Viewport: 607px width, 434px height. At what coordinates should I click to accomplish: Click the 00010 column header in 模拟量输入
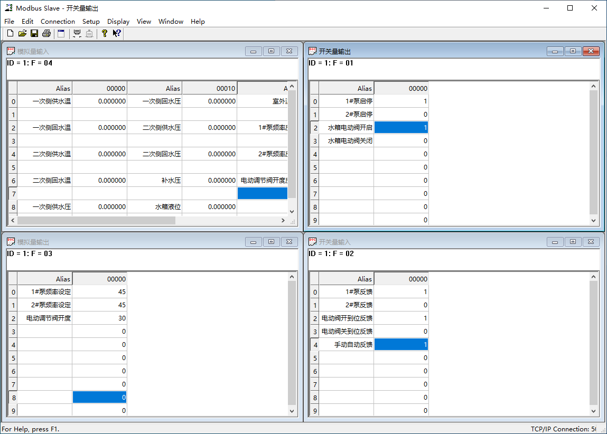click(x=209, y=88)
